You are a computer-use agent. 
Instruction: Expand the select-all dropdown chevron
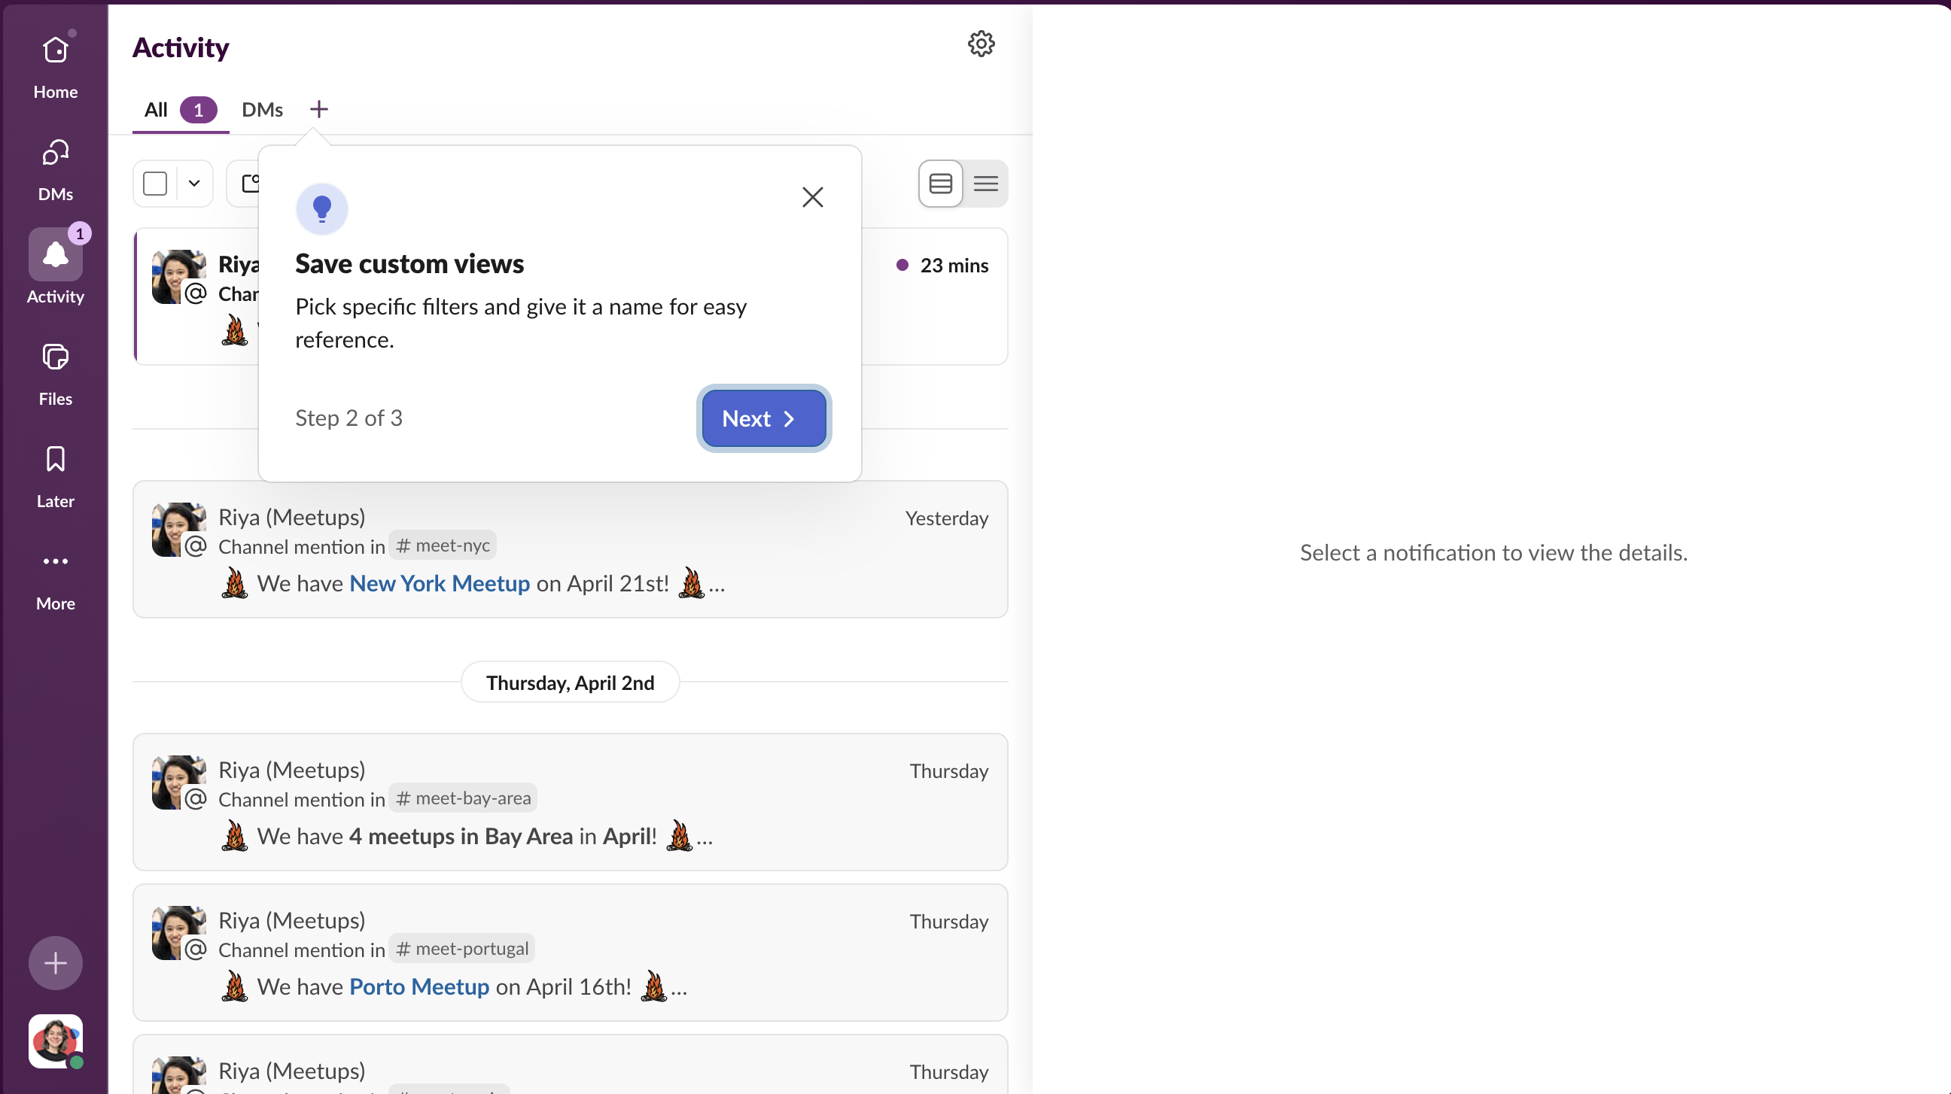pos(194,184)
